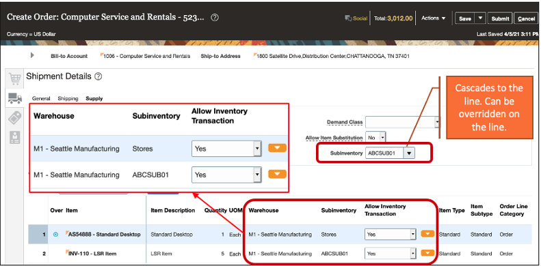Open header Subinventory dropdown showing ABCSUB01
This screenshot has height=266, width=541.
pyautogui.click(x=409, y=153)
